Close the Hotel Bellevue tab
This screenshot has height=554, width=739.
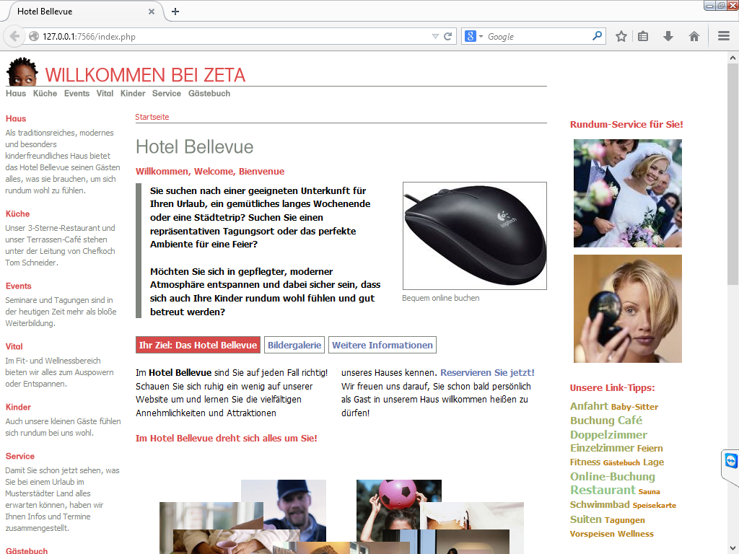click(x=152, y=12)
